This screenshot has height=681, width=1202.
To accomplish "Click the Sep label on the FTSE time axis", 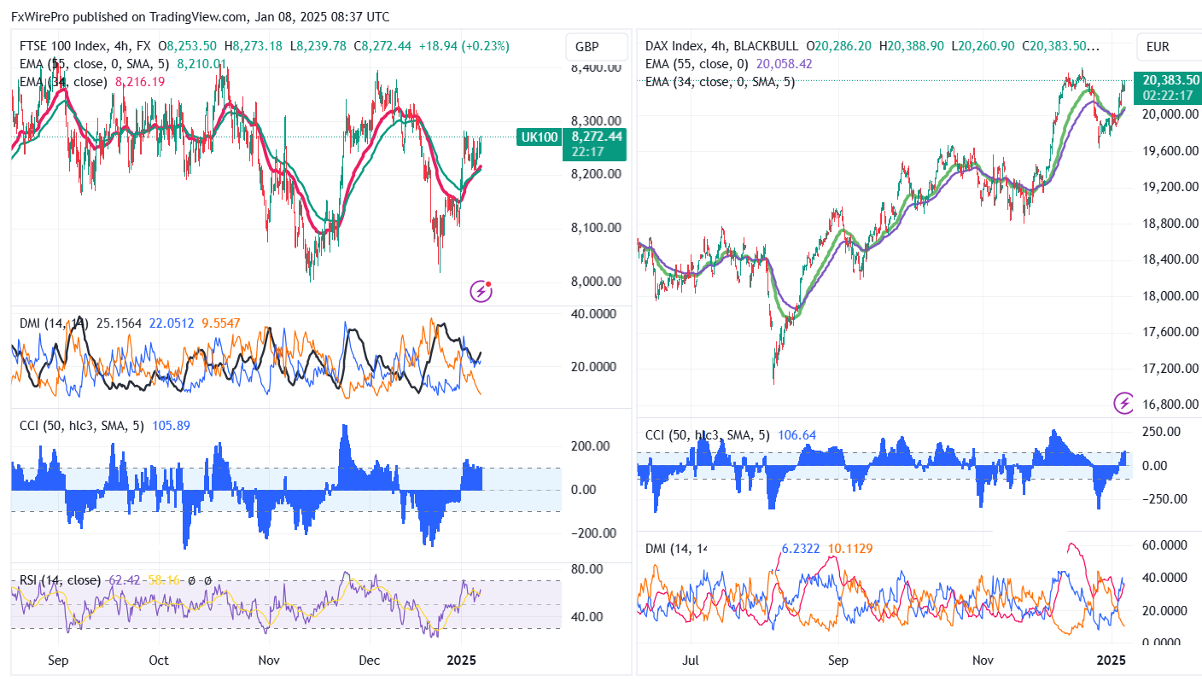I will point(58,660).
